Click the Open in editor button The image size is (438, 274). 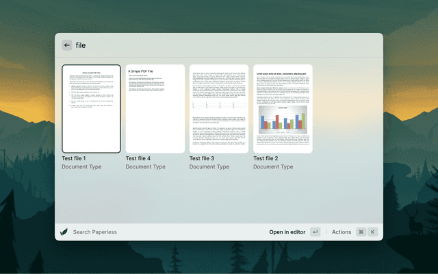(287, 232)
